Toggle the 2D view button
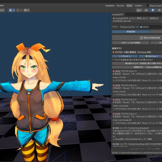 tap(146, 10)
